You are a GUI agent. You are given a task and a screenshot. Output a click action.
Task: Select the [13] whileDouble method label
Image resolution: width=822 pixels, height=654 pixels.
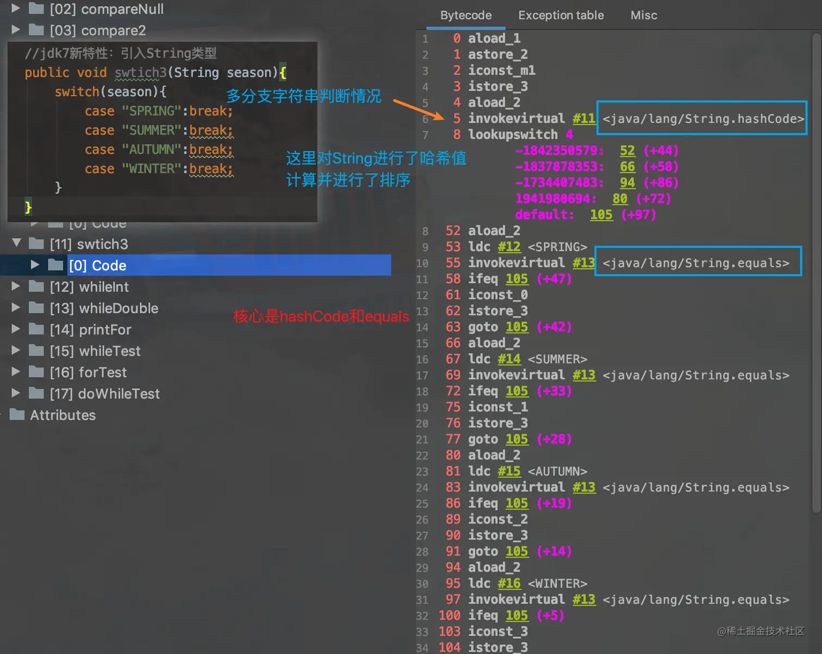pyautogui.click(x=104, y=308)
